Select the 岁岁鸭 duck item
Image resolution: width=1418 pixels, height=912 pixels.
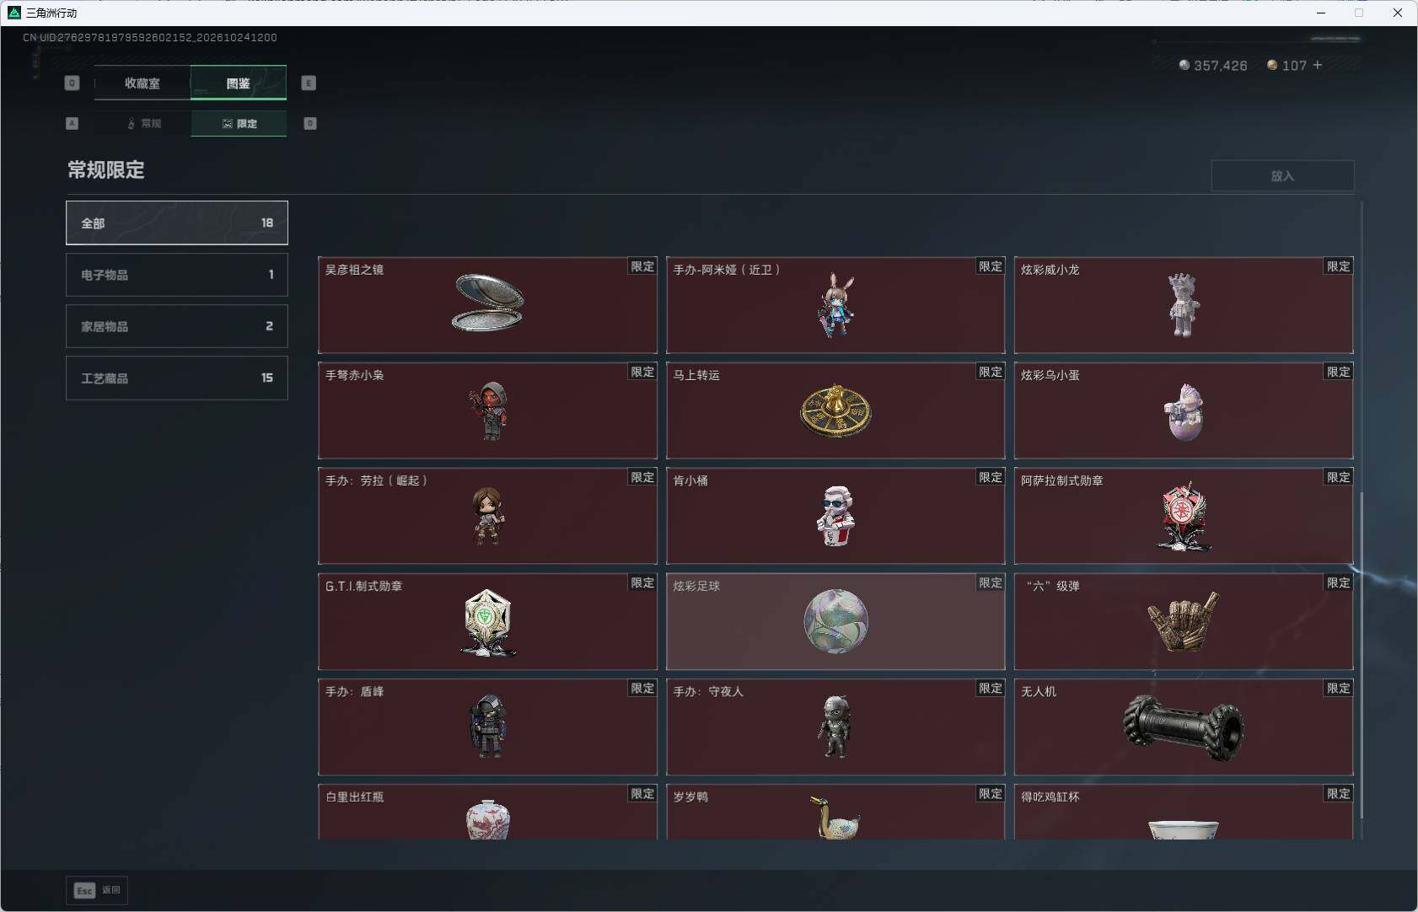point(835,812)
